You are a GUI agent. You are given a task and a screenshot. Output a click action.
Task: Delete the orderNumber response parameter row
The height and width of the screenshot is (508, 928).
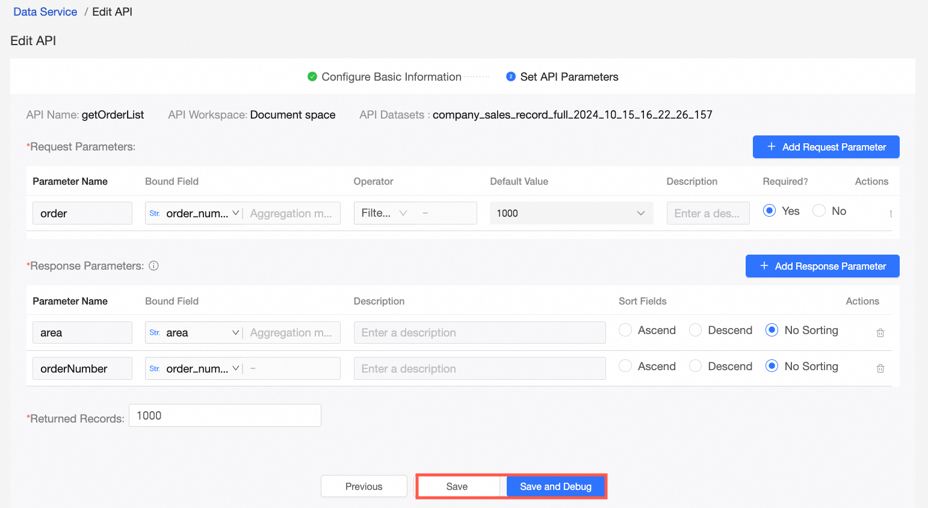click(x=880, y=368)
